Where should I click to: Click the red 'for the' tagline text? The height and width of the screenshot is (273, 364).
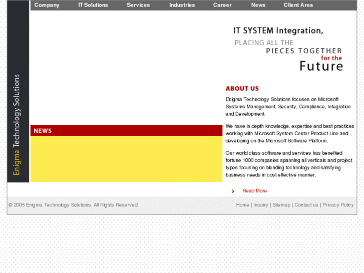(x=331, y=58)
